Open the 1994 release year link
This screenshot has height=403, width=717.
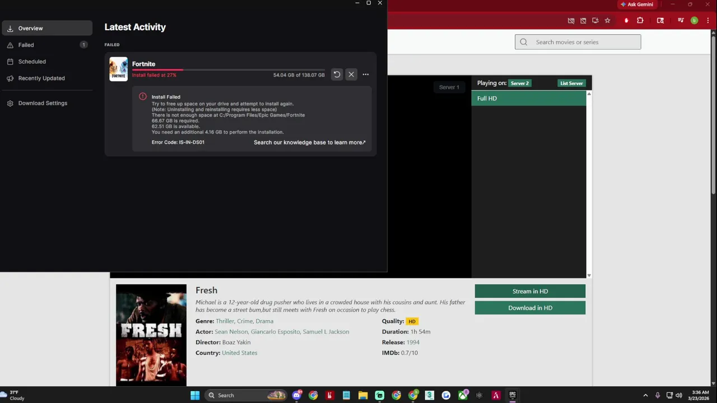413,343
